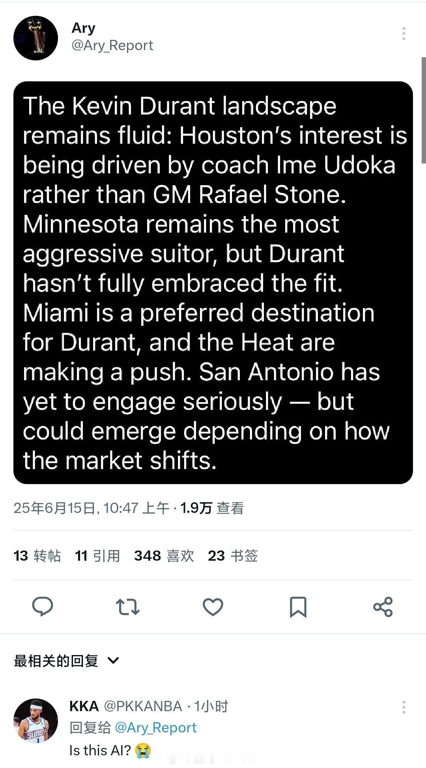Click the chevron next to 最相关的回复

[x=113, y=661]
